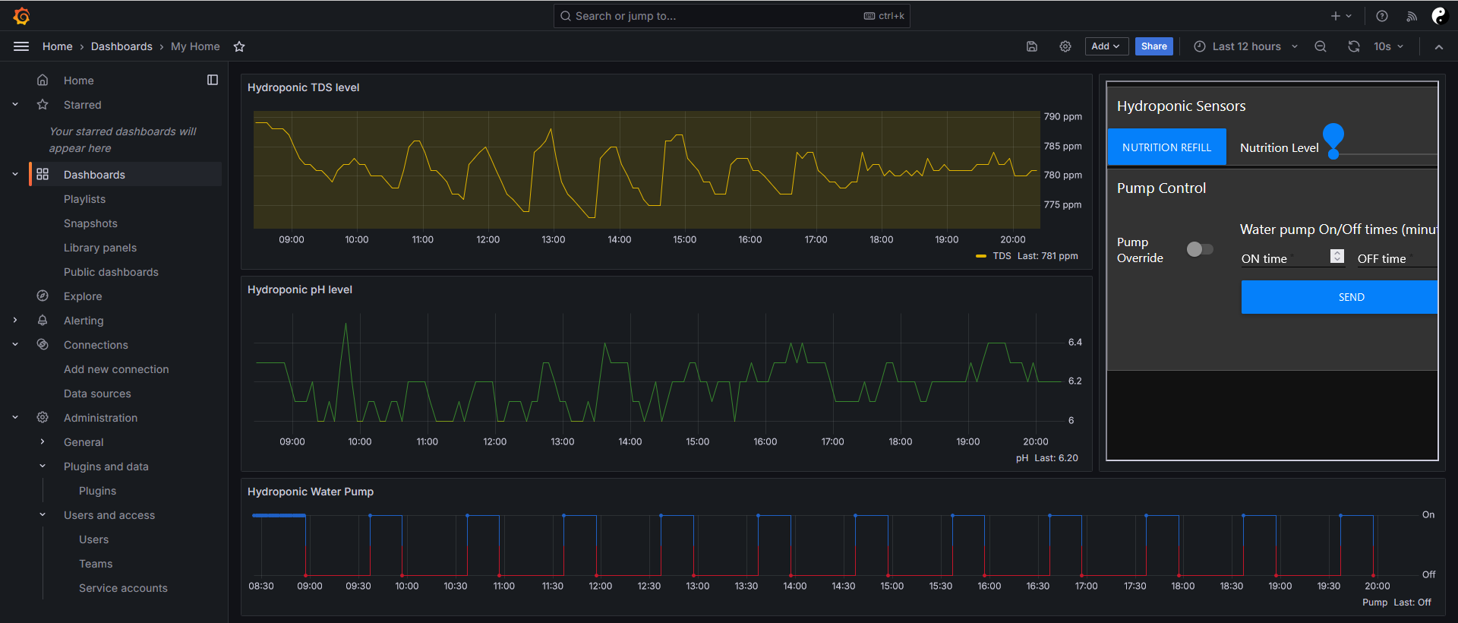Open Last 12 hours time picker
1458x623 pixels.
(x=1245, y=46)
